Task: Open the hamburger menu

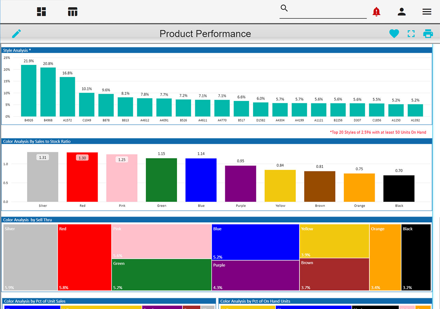Action: pyautogui.click(x=427, y=12)
